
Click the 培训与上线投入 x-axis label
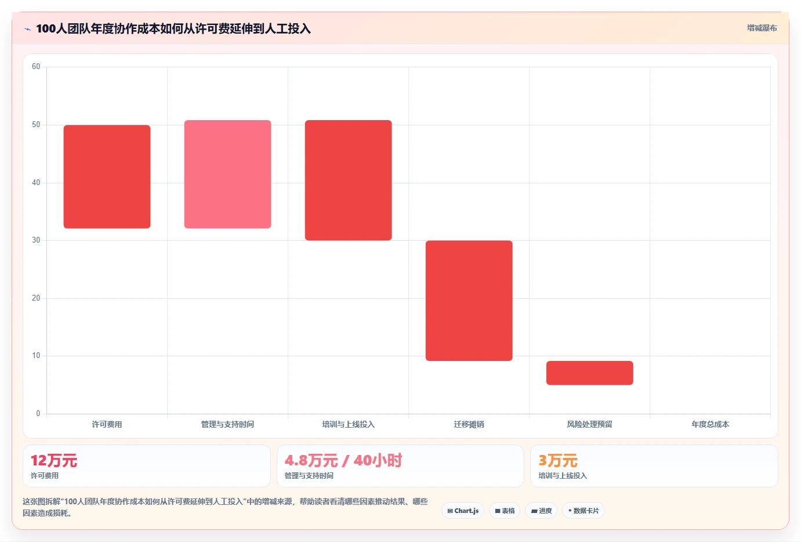tap(348, 424)
